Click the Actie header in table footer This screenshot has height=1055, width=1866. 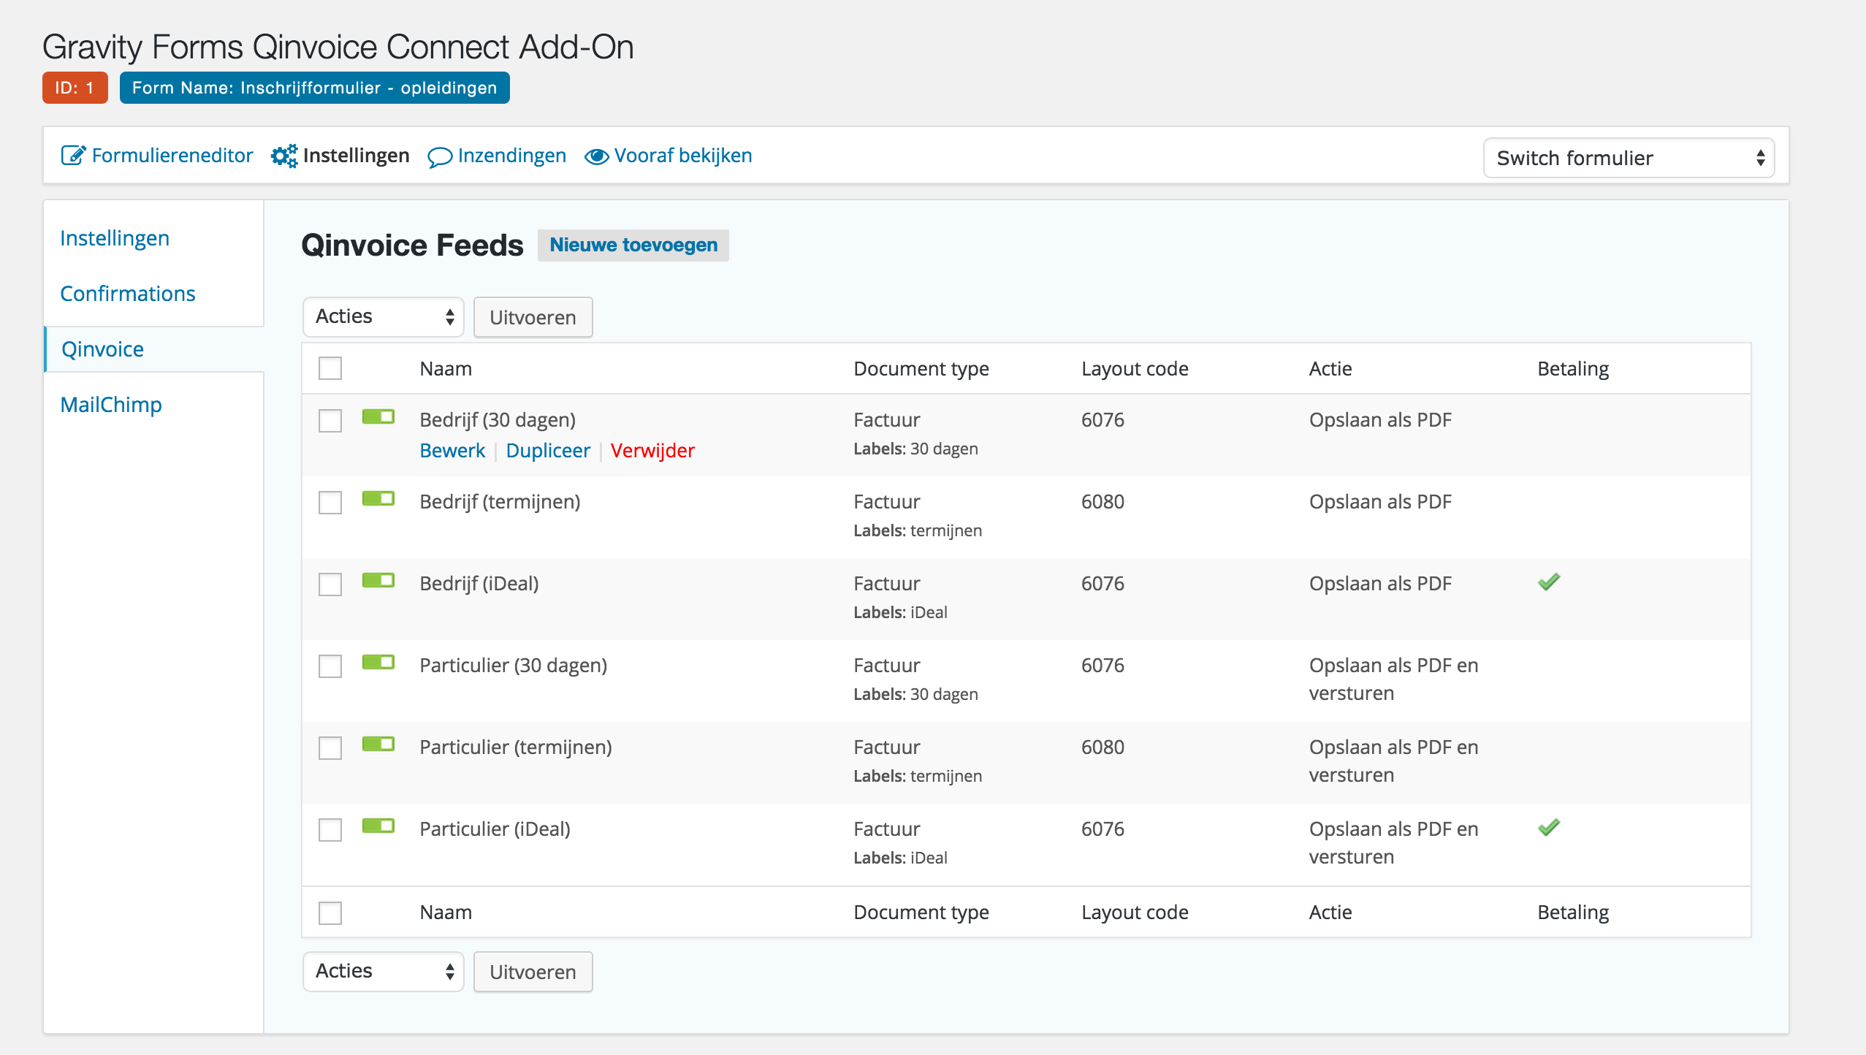pyautogui.click(x=1330, y=913)
